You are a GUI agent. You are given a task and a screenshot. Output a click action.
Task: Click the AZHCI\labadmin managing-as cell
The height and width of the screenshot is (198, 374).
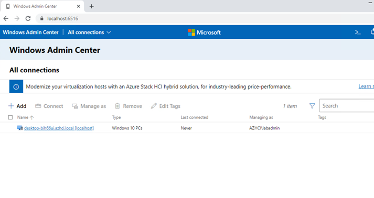click(264, 128)
